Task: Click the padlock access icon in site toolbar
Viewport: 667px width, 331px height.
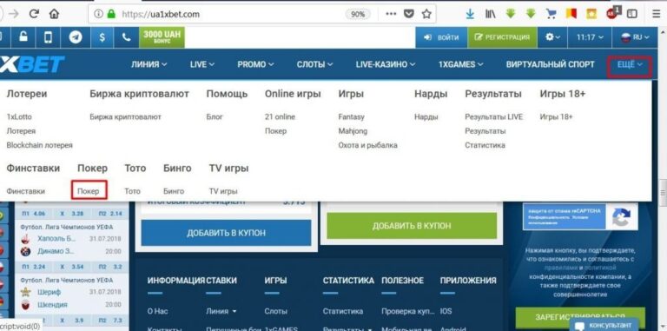Action: tap(23, 37)
